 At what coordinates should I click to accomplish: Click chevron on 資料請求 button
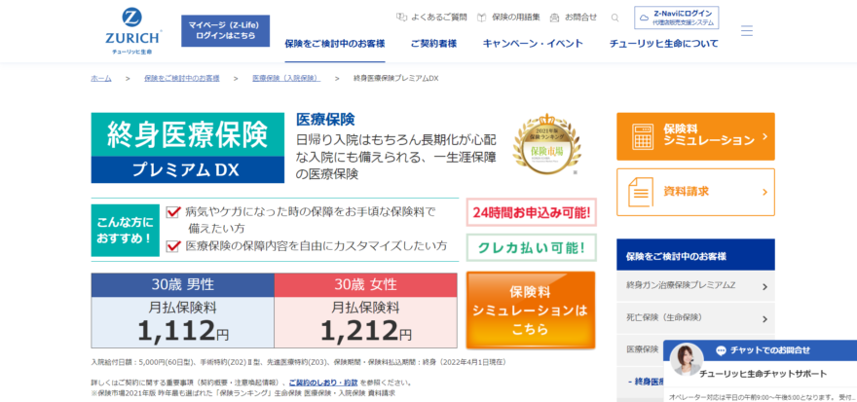pos(764,193)
